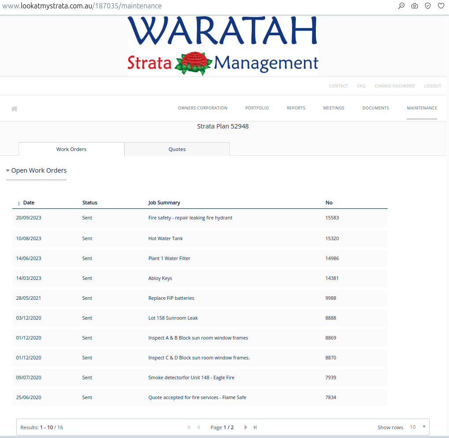Open 'Smoke detectorfor Unit 148 - Eagle Fire'

point(191,378)
